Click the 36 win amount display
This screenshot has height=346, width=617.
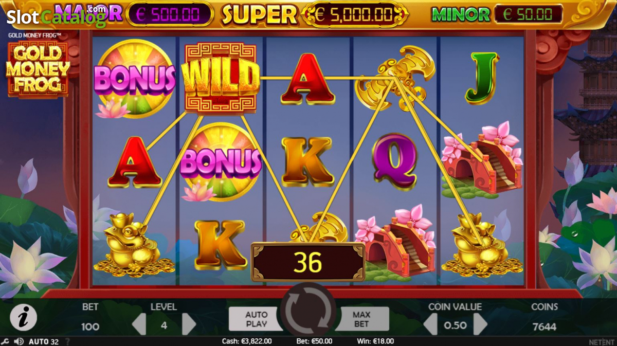pyautogui.click(x=308, y=262)
